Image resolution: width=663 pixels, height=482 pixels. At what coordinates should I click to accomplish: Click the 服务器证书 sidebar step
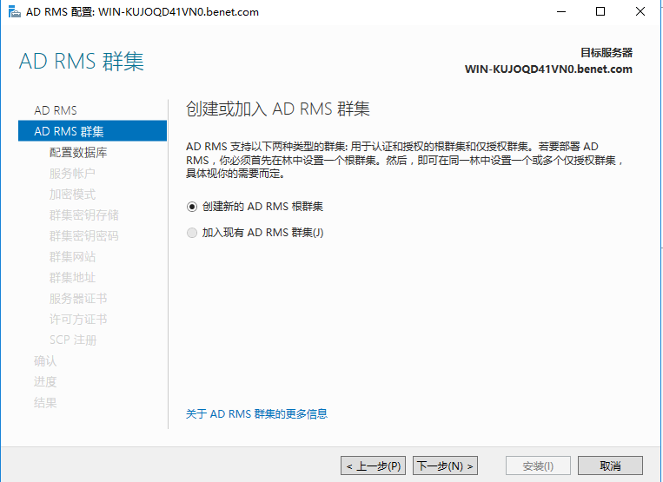point(78,298)
